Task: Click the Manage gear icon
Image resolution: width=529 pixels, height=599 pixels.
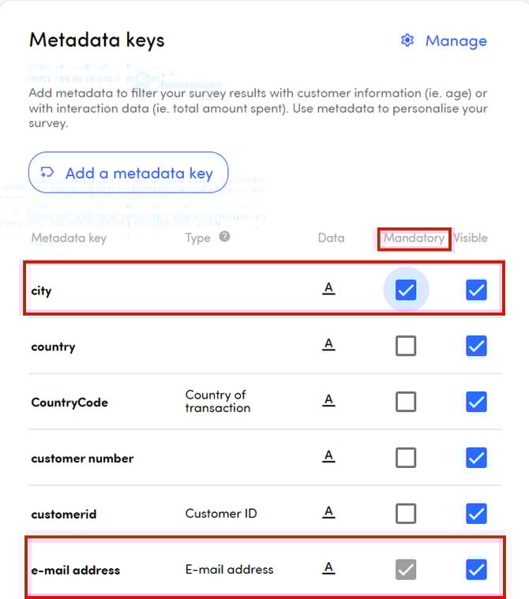Action: 407,40
